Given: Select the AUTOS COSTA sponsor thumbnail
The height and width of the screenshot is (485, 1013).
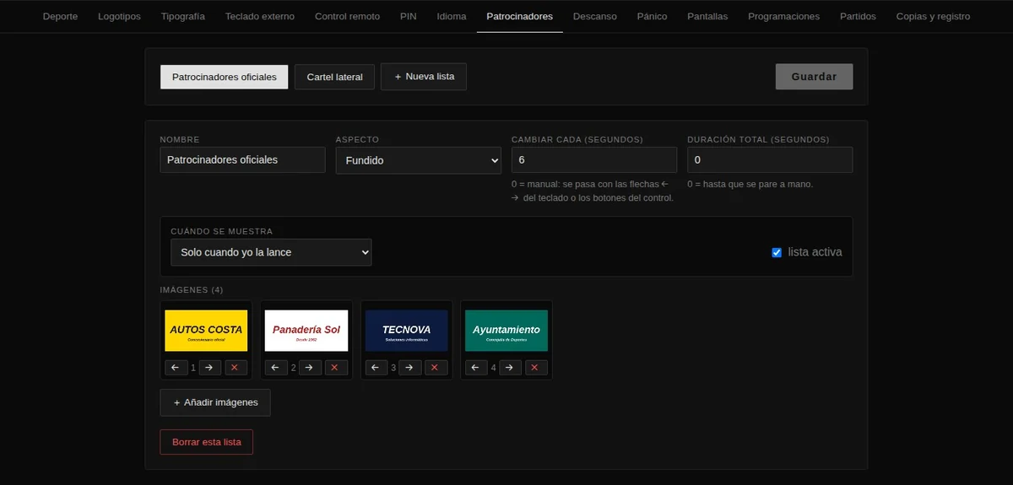Looking at the screenshot, I should pos(206,331).
